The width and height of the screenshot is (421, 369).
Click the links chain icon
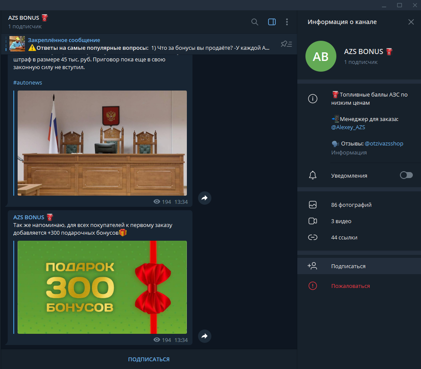click(313, 238)
